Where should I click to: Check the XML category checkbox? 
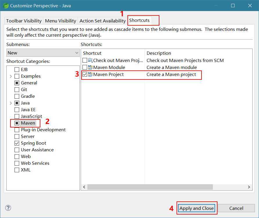pos(17,170)
